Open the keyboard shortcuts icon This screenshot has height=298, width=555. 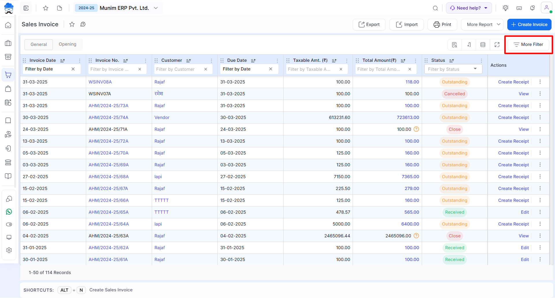coord(519,8)
